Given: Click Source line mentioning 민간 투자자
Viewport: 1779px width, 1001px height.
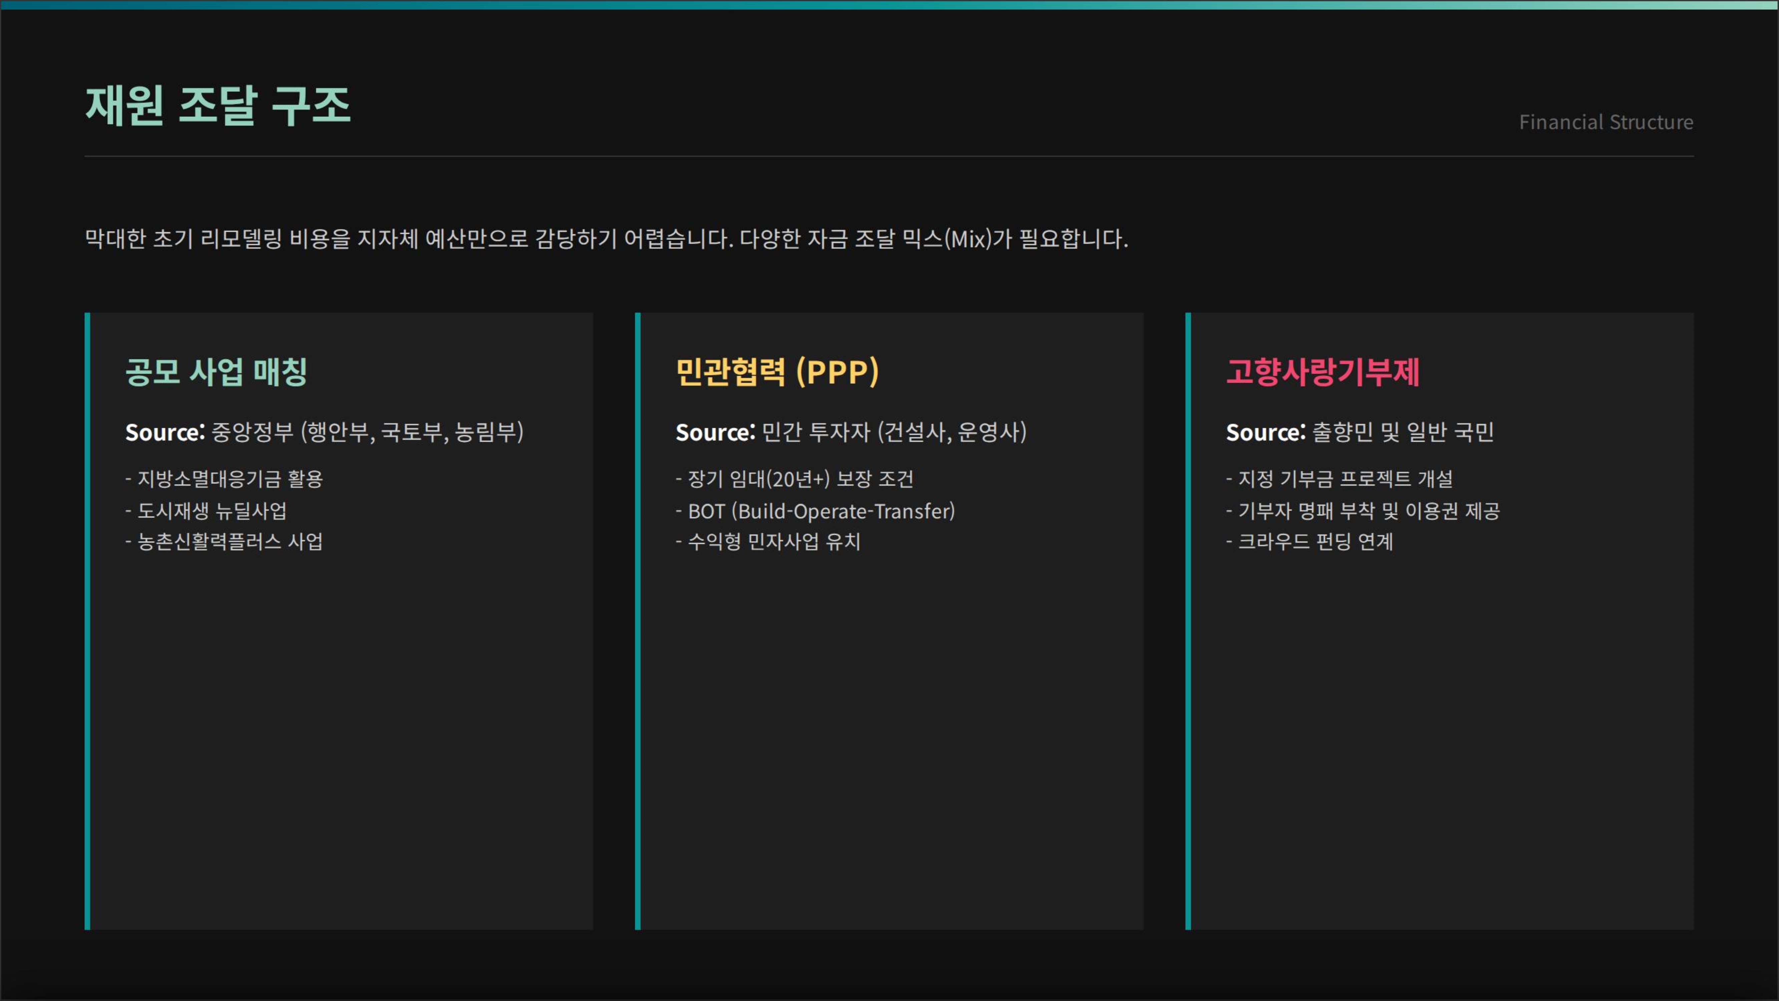Looking at the screenshot, I should click(851, 432).
